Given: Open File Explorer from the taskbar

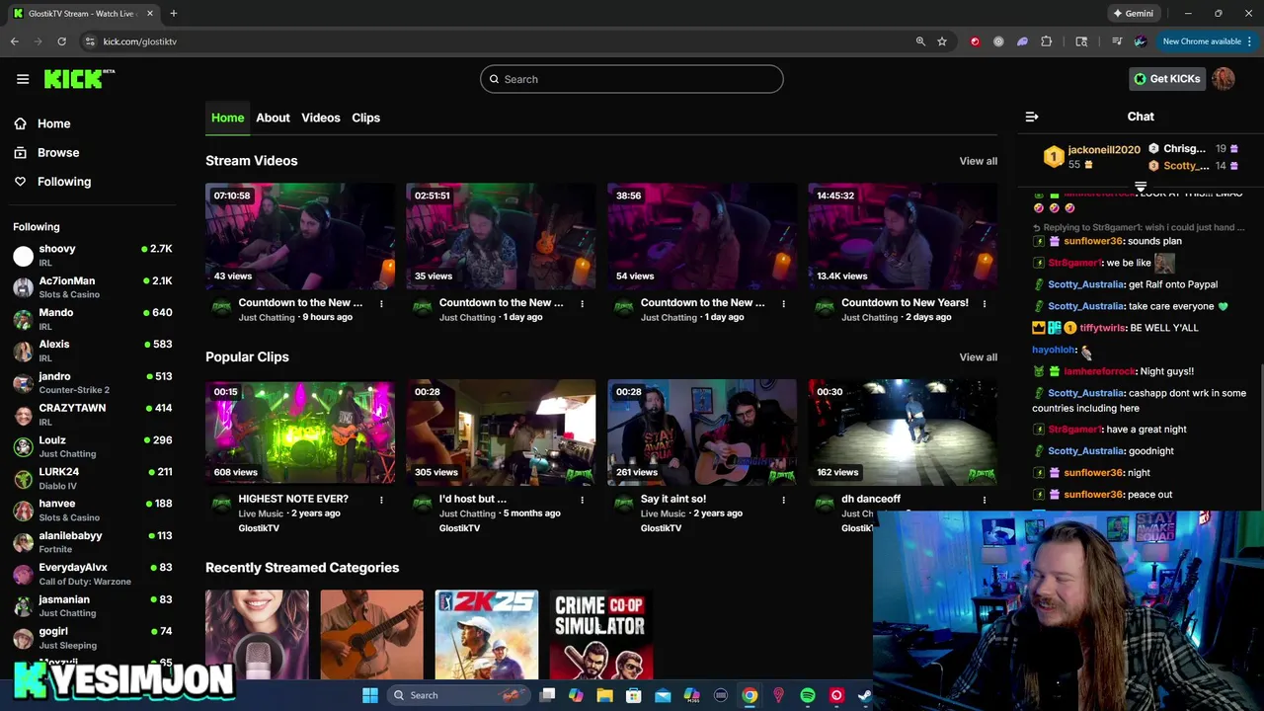Looking at the screenshot, I should 604,695.
